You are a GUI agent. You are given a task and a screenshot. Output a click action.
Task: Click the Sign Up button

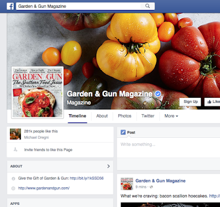(191, 102)
